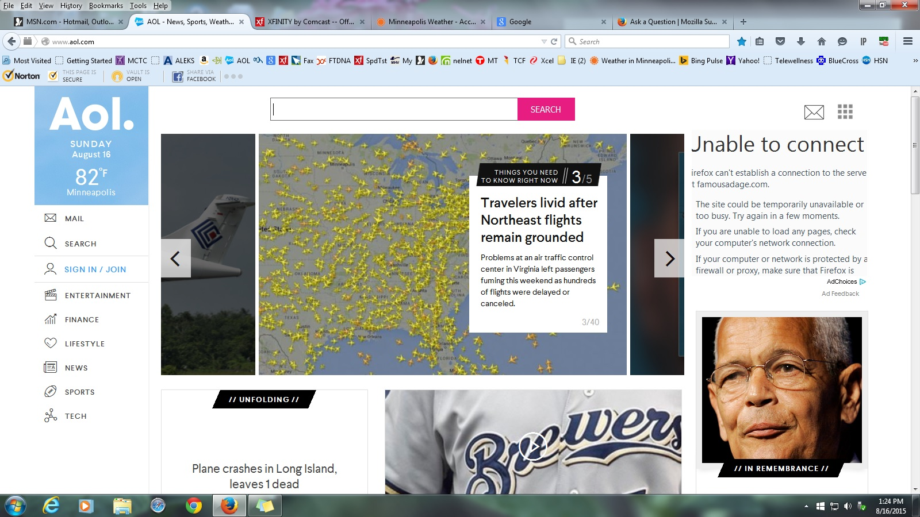Switch to the Minneapolis Weather tab
920x517 pixels.
431,22
